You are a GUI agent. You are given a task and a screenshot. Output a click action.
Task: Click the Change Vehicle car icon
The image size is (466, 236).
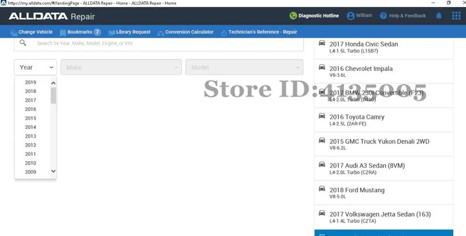13,33
